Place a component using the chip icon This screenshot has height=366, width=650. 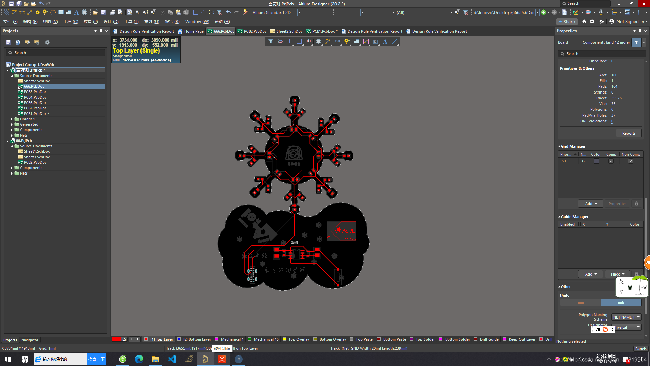pos(318,41)
